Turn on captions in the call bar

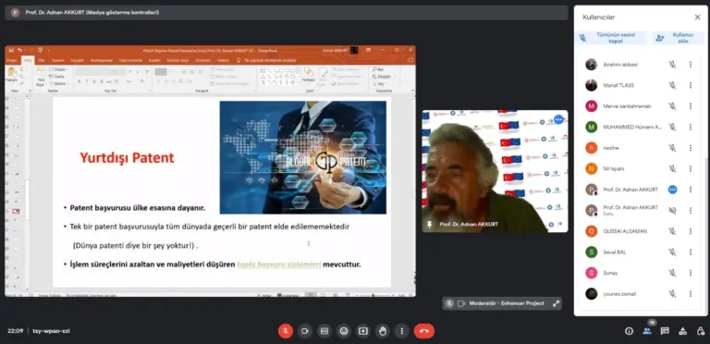(324, 331)
